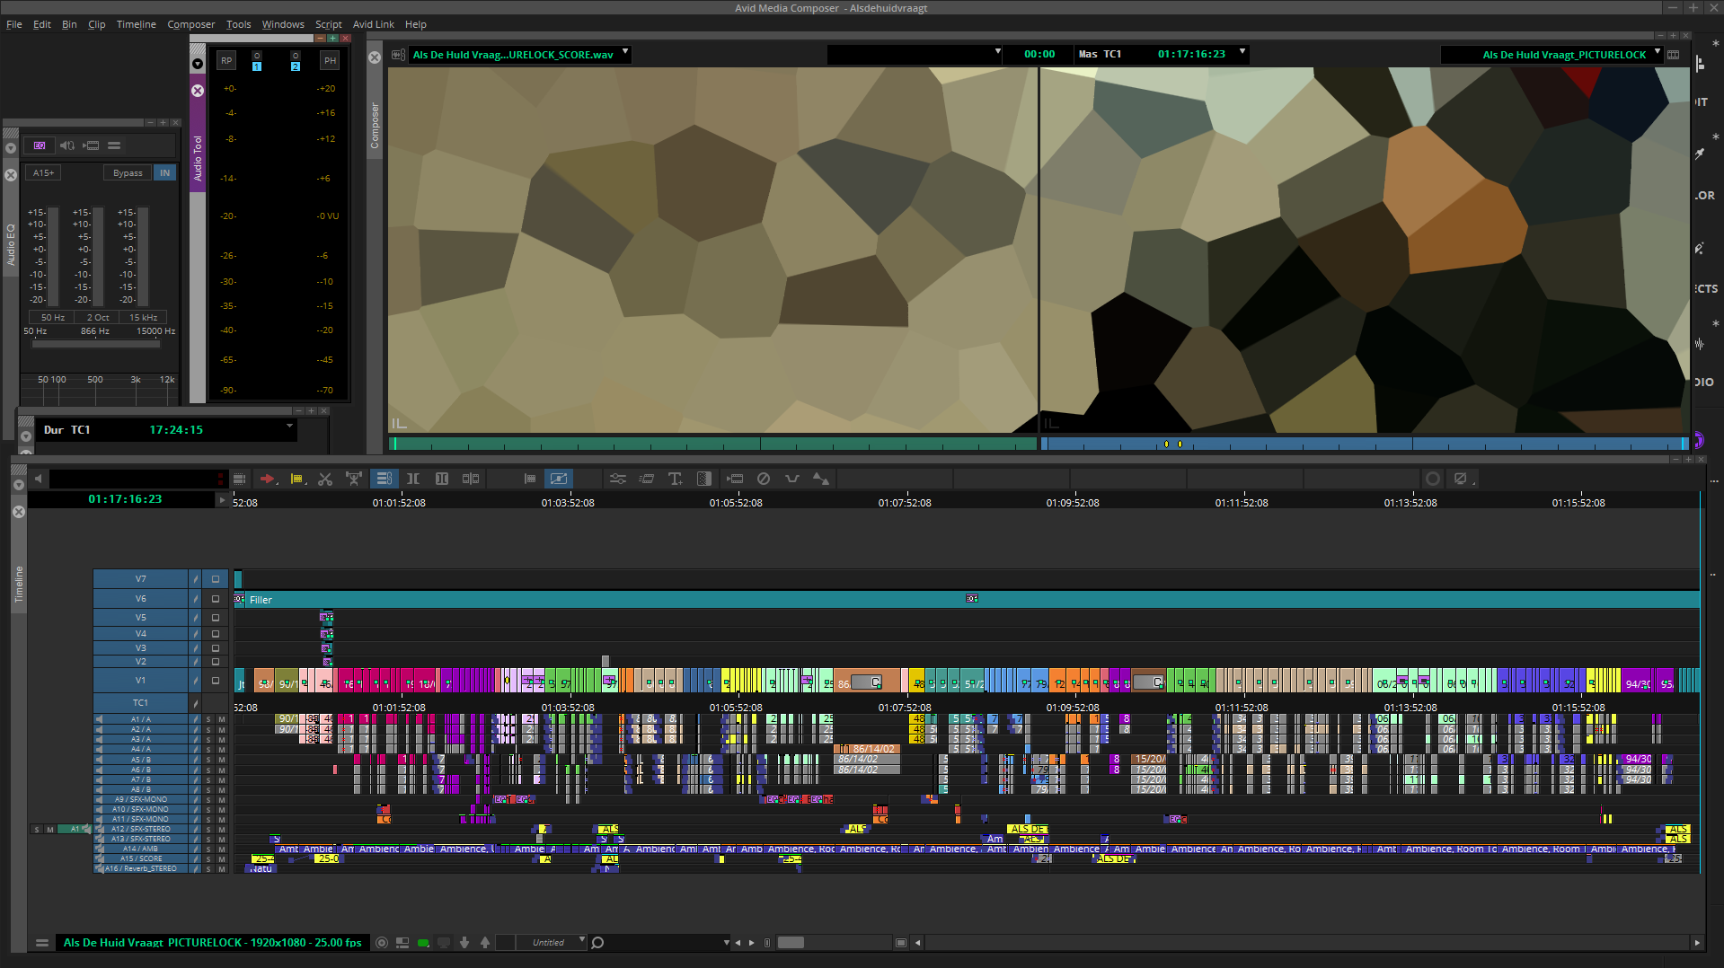
Task: Click the EQ icon in Audio EQ panel
Action: [40, 145]
